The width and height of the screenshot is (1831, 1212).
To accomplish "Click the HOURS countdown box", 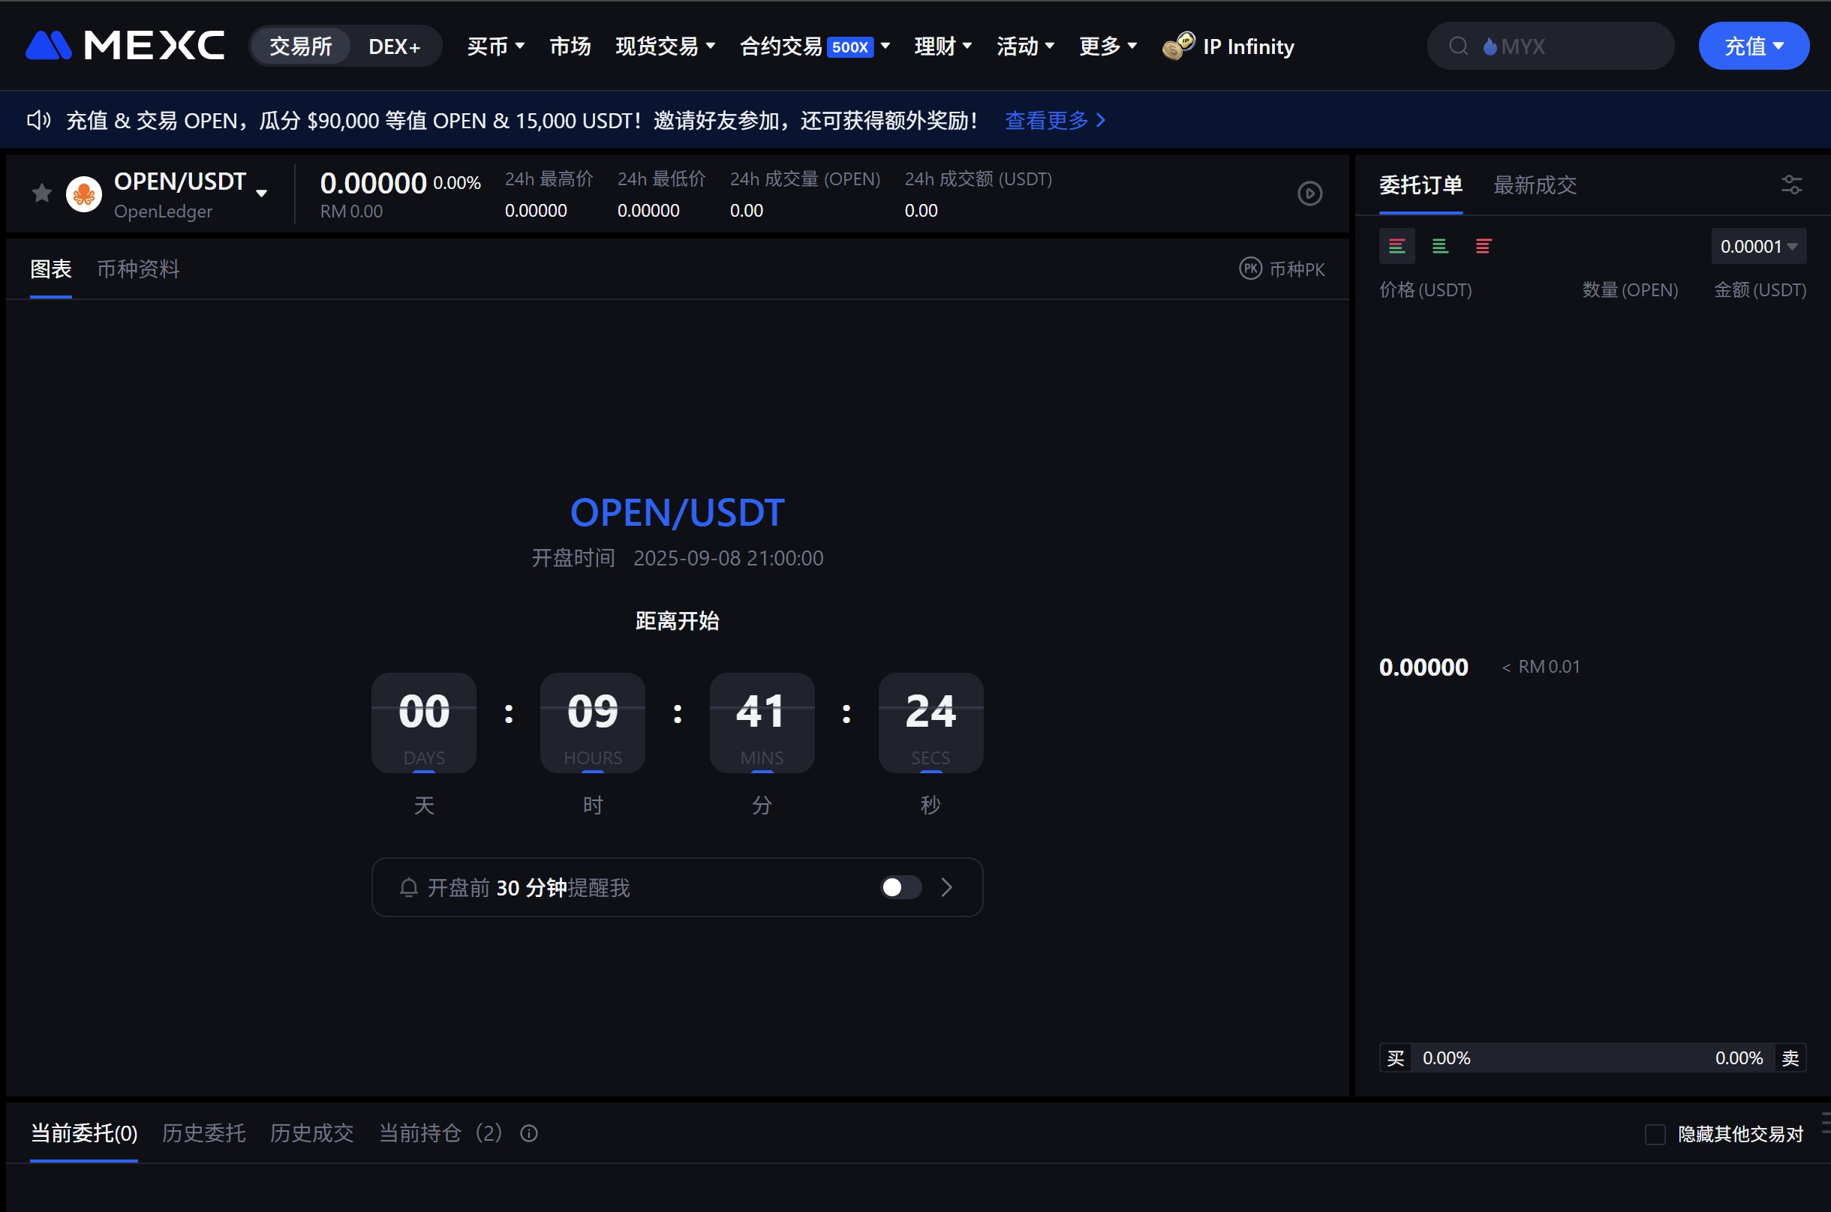I will point(592,723).
